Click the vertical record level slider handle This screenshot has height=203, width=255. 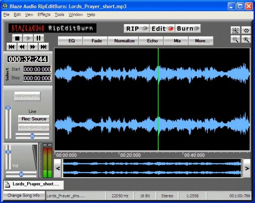(8, 108)
